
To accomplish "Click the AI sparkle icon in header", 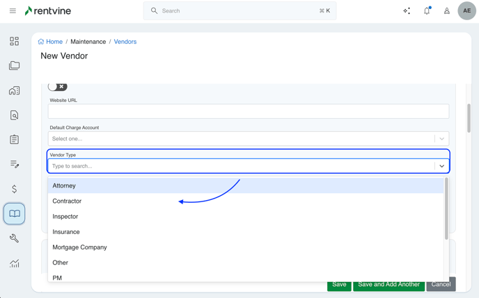I will pos(407,11).
